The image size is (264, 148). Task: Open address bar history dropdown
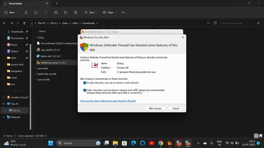point(208,23)
